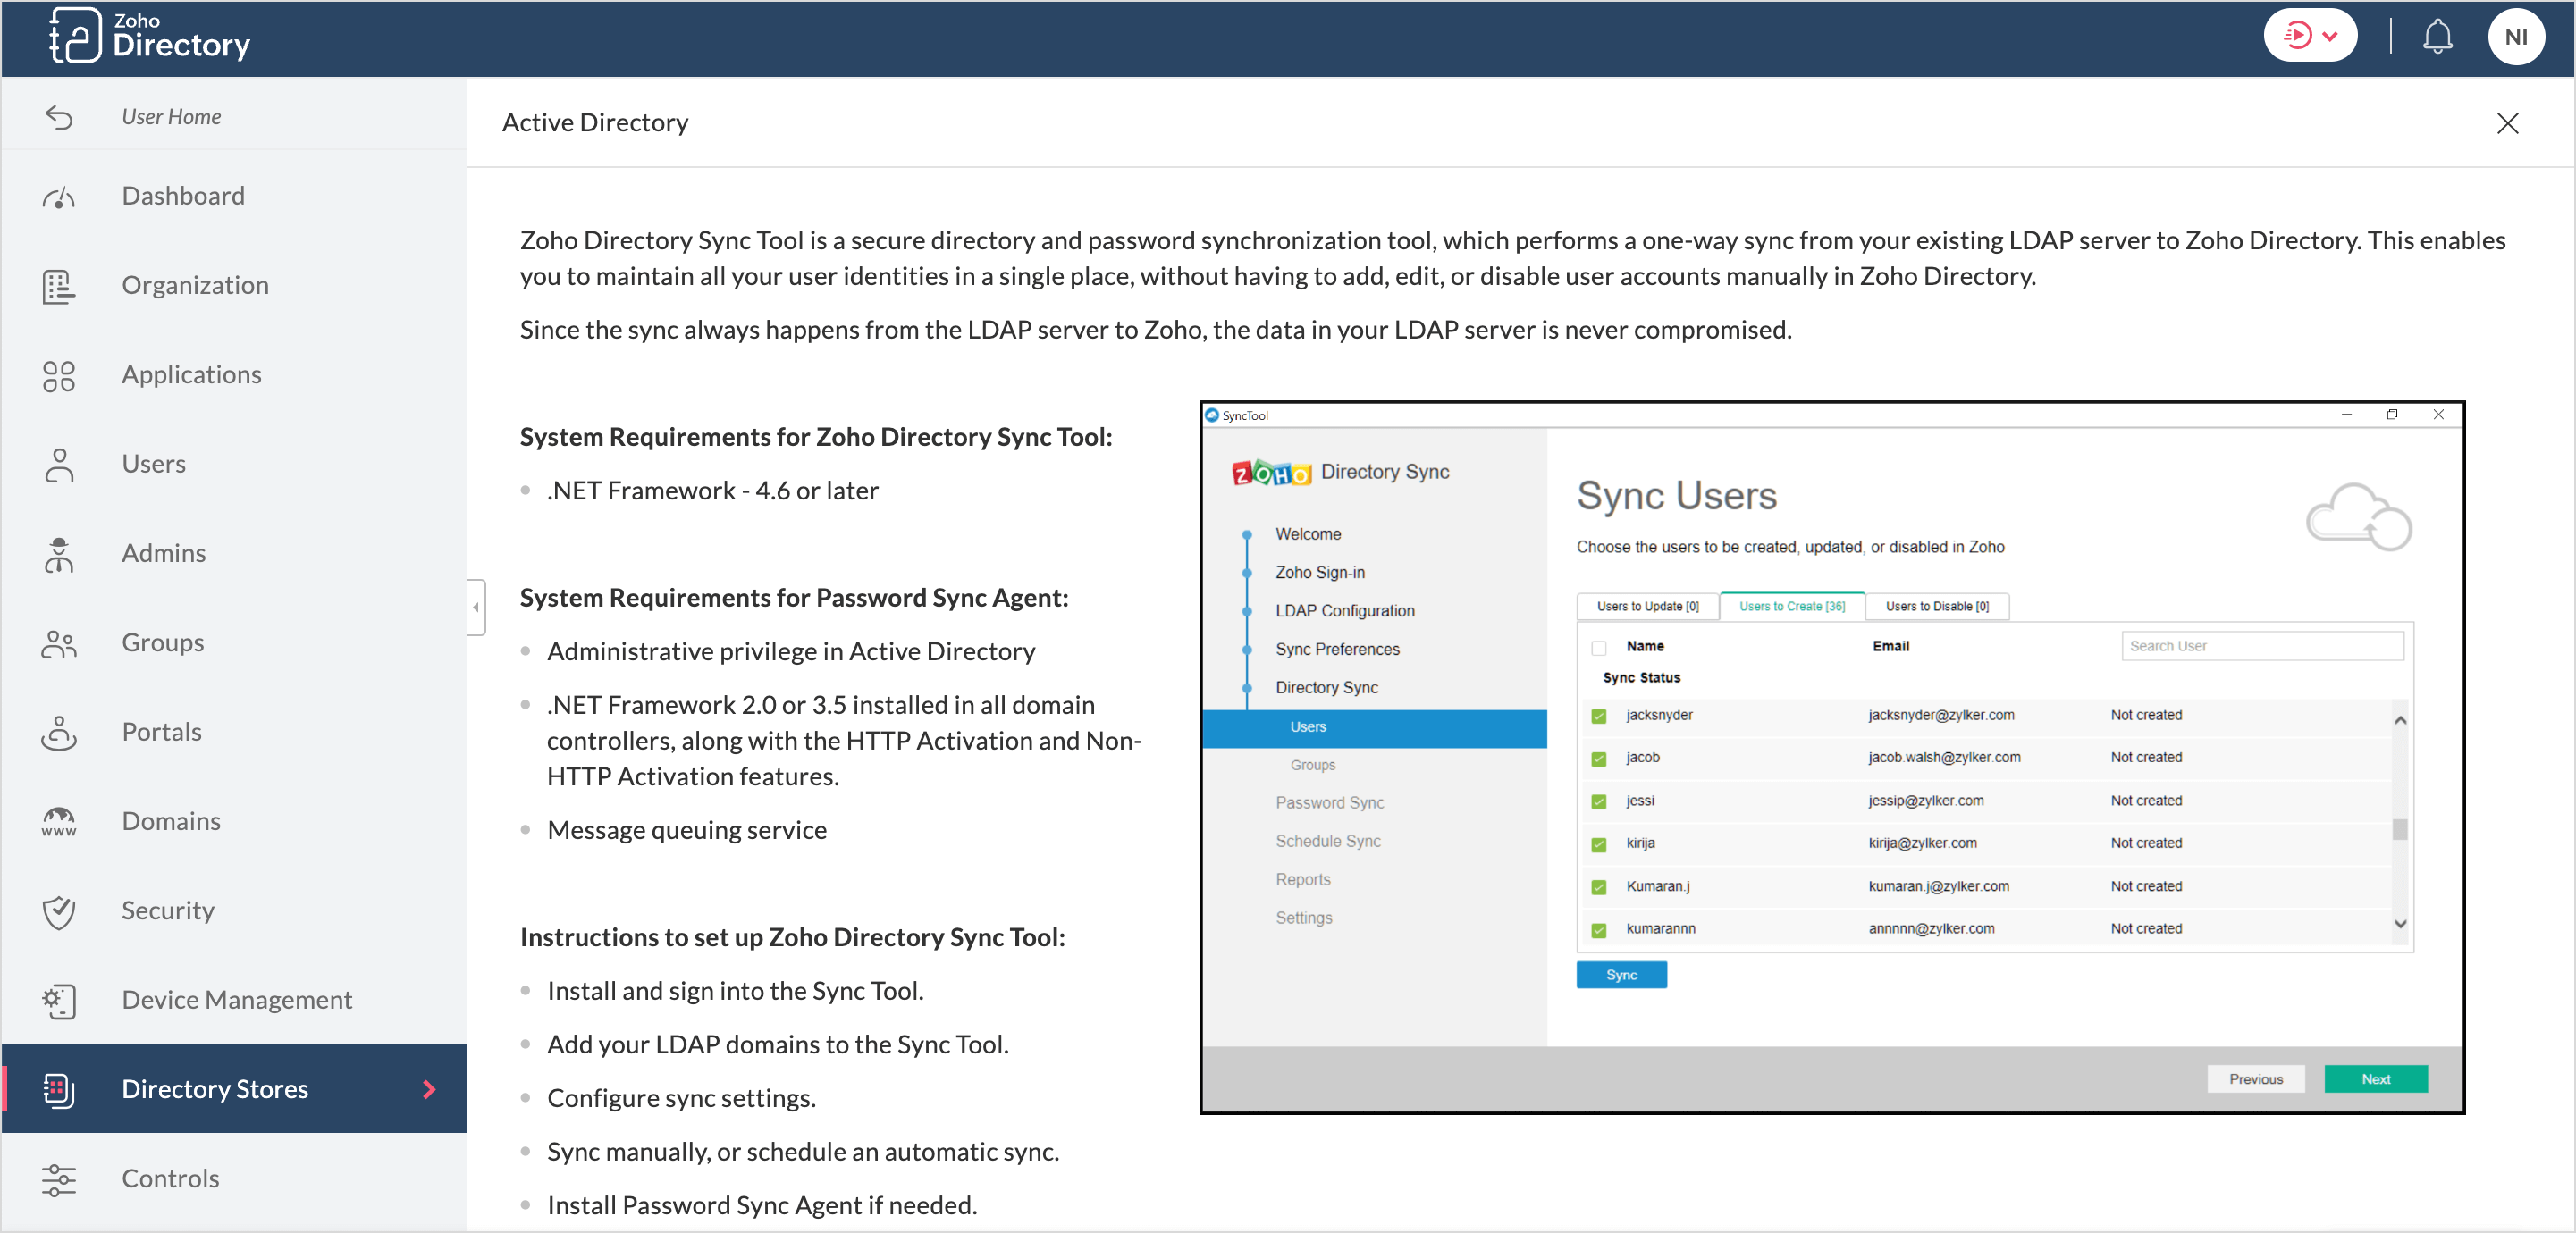Viewport: 2576px width, 1233px height.
Task: Open the Organization building icon
Action: pos(59,286)
